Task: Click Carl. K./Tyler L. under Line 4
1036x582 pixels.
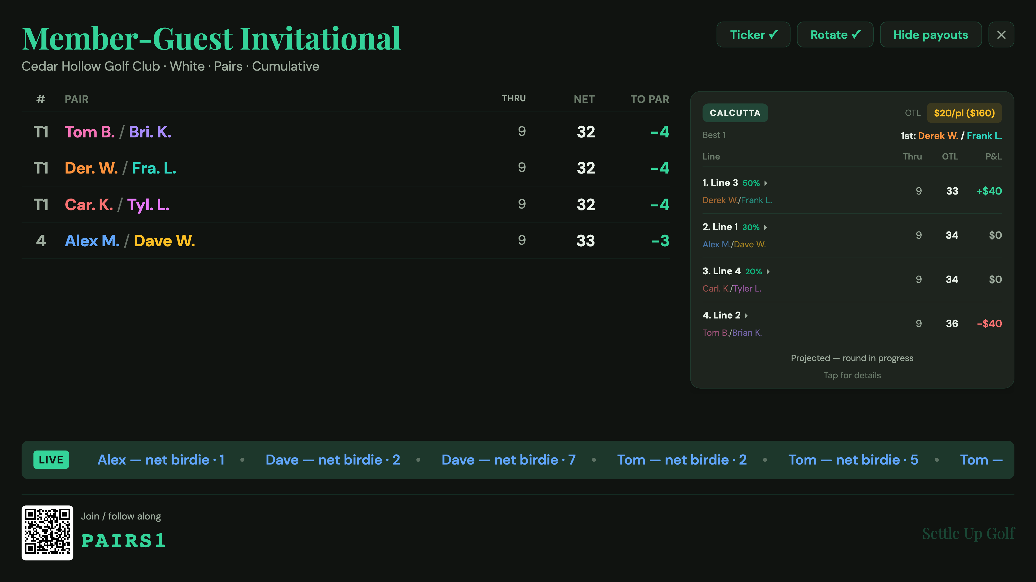Action: click(x=732, y=288)
